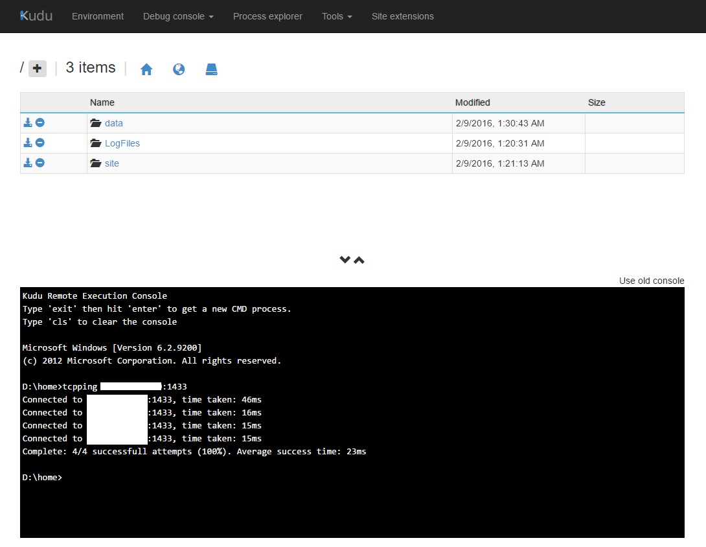Click Kudu Remote Execution Console title line
The width and height of the screenshot is (706, 547).
click(x=95, y=296)
